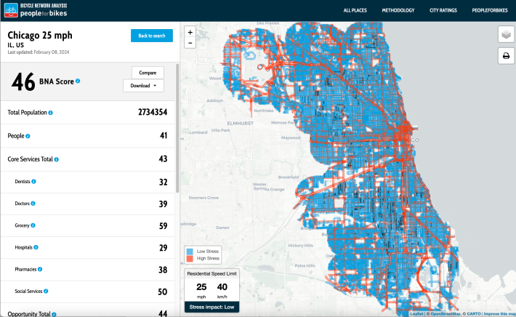This screenshot has width=516, height=317.
Task: Zoom out on the map
Action: coord(190,43)
